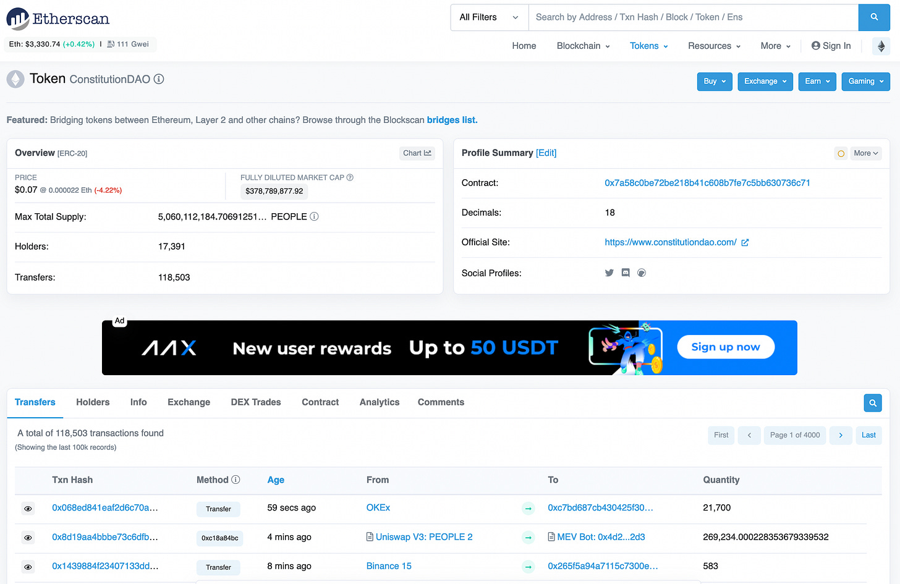This screenshot has height=584, width=900.
Task: Select the Transfers tab
Action: click(x=35, y=402)
